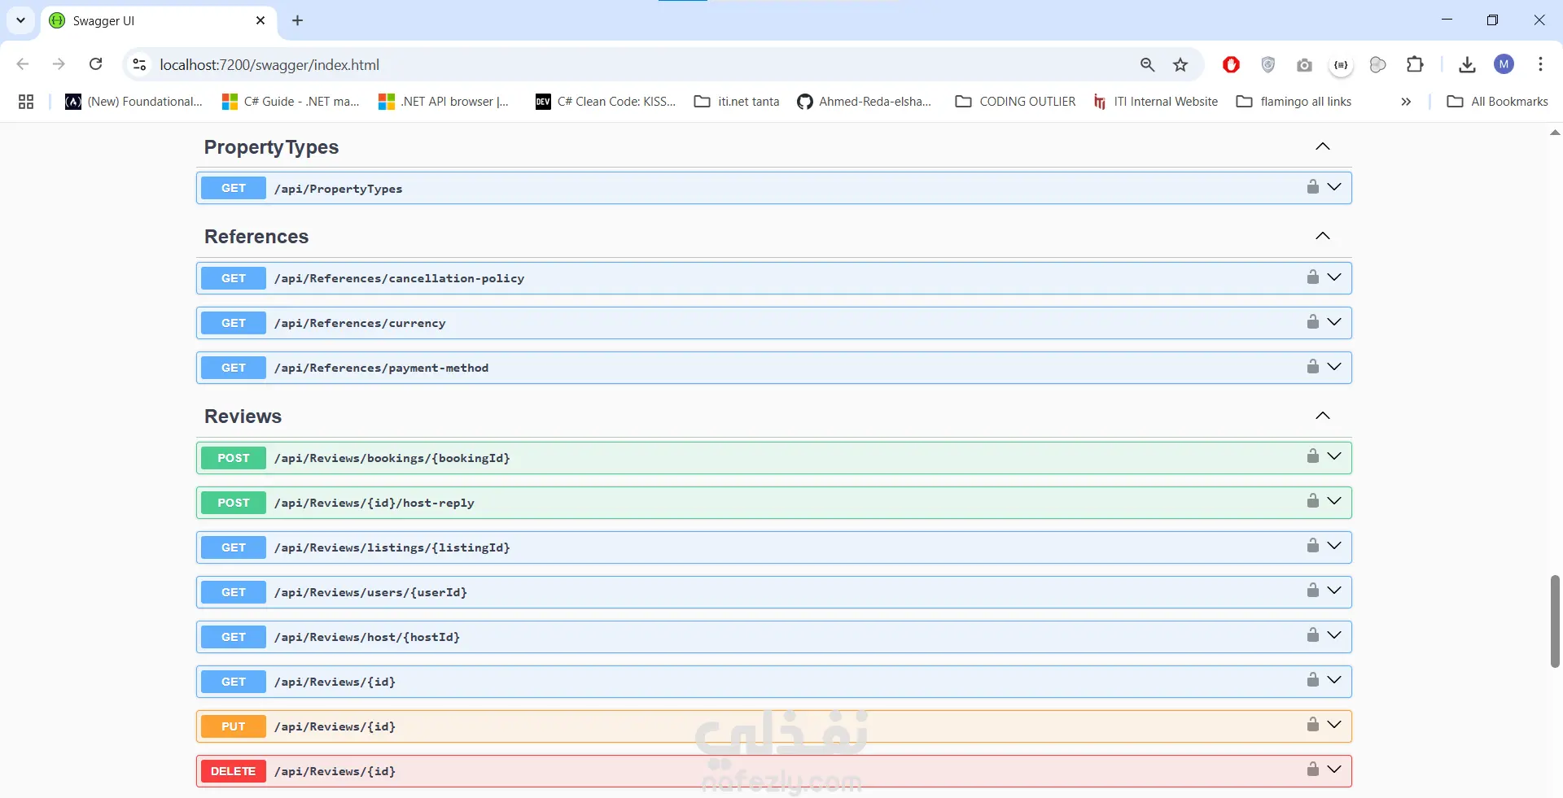
Task: Collapse the References section
Action: [1323, 236]
